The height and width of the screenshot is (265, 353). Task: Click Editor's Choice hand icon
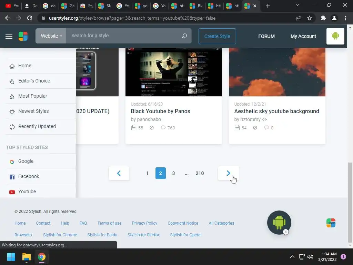12,81
